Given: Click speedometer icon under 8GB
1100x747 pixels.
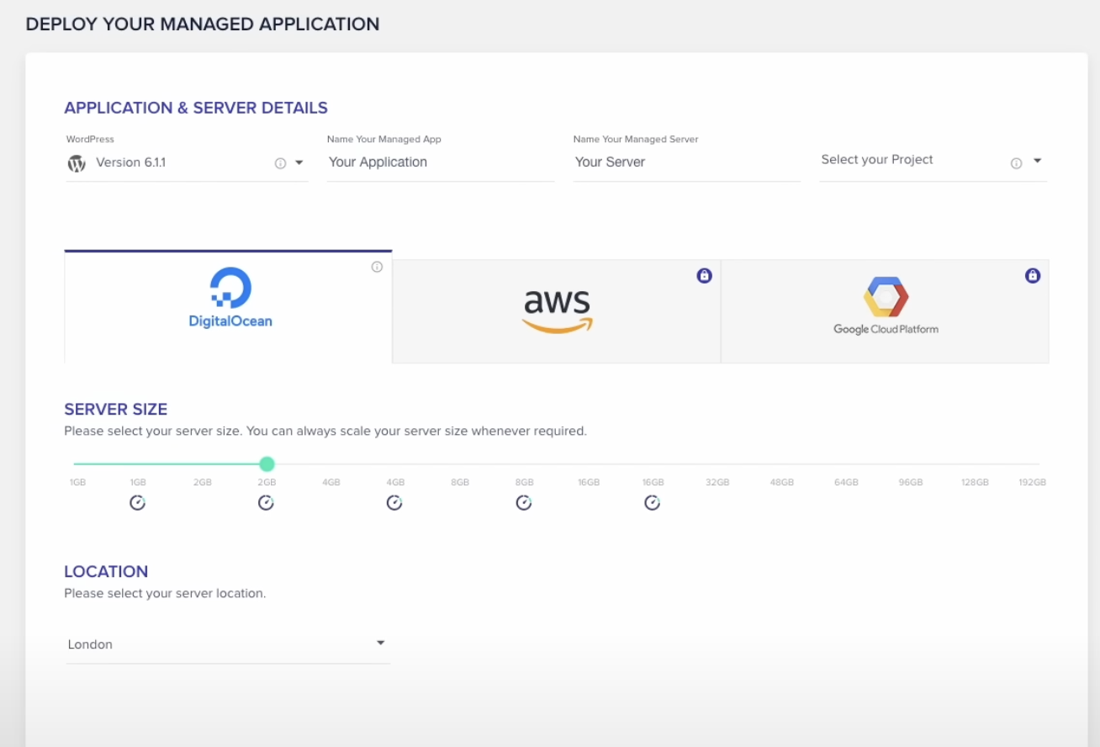Looking at the screenshot, I should (x=524, y=503).
